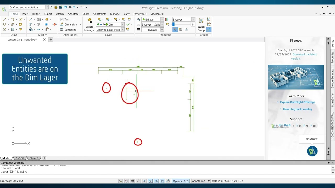Open the ByLayer print style dropdown

tap(193, 19)
